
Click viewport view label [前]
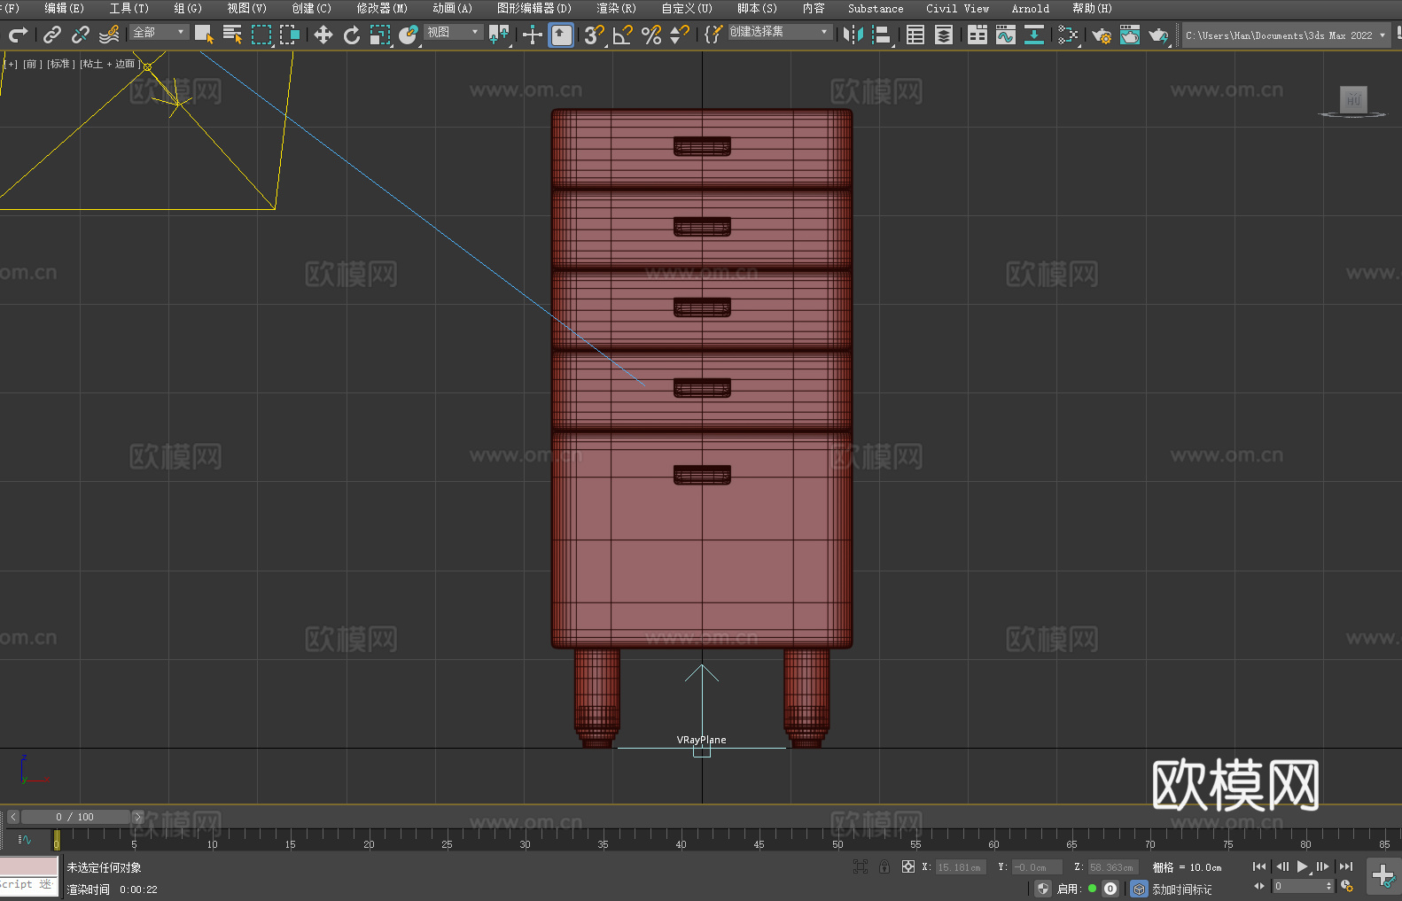click(33, 64)
